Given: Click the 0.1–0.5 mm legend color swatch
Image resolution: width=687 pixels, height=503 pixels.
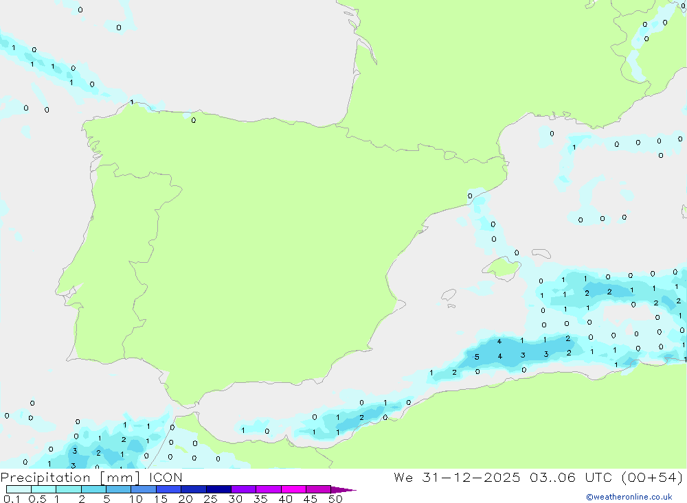Looking at the screenshot, I should pyautogui.click(x=19, y=489).
